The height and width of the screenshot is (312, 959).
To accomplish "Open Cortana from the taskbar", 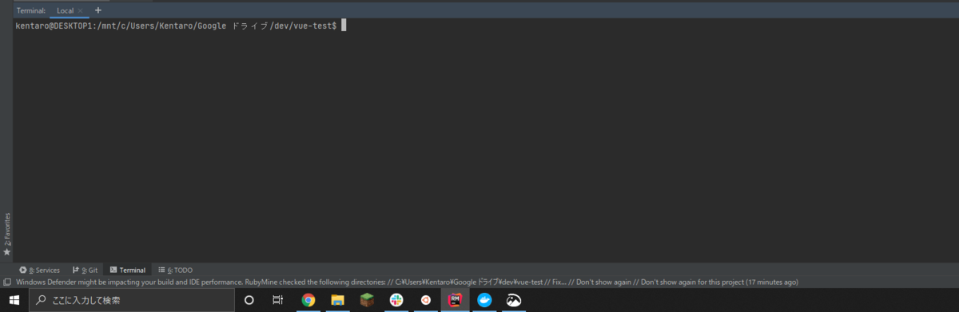I will point(249,300).
